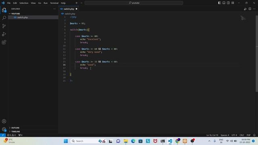Toggle the secondary side bar layout icon
This screenshot has width=258, height=145.
[228, 3]
